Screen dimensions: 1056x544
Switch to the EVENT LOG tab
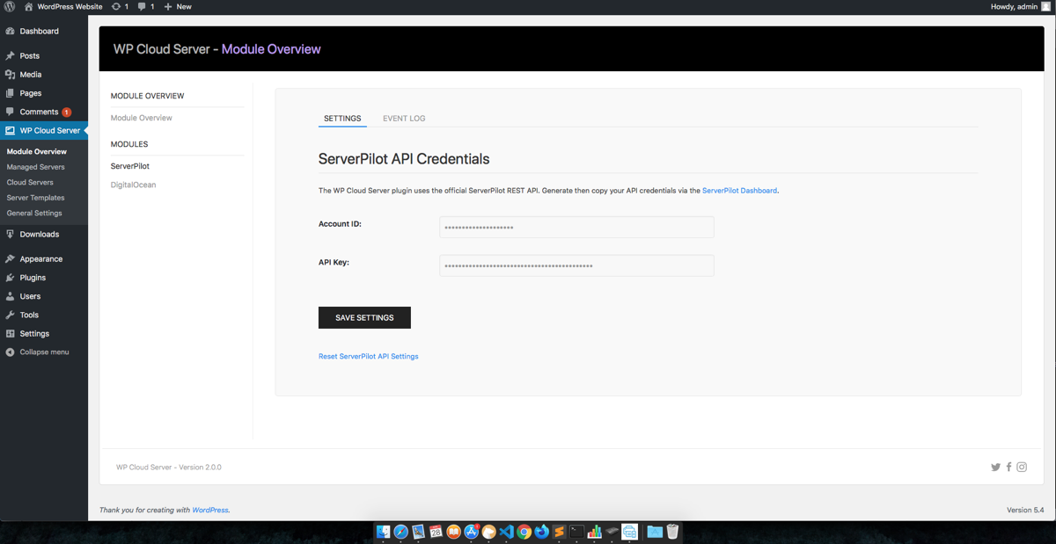tap(404, 118)
